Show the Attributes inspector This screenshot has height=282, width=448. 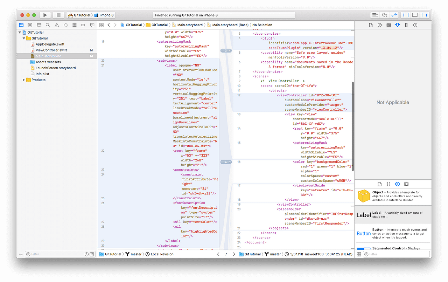[x=397, y=25]
